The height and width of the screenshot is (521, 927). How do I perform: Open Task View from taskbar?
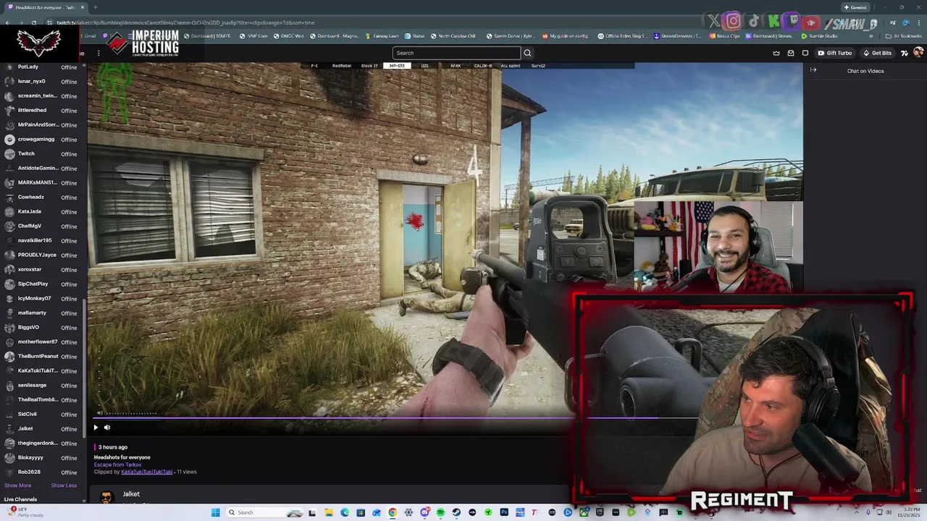pyautogui.click(x=312, y=512)
